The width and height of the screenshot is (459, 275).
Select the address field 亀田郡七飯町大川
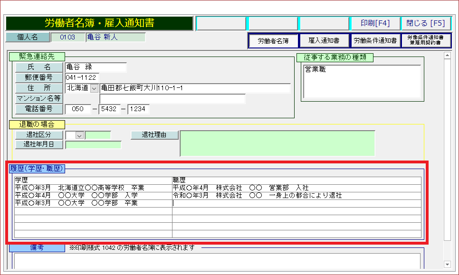[195, 88]
